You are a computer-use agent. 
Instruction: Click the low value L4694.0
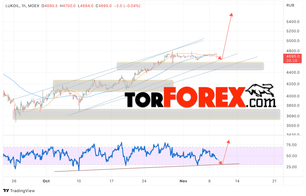86,6
